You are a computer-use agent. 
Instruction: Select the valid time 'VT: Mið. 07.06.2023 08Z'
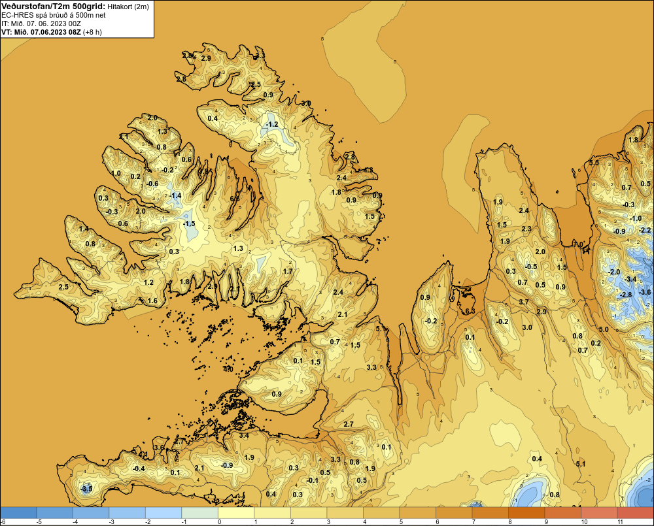[x=41, y=32]
